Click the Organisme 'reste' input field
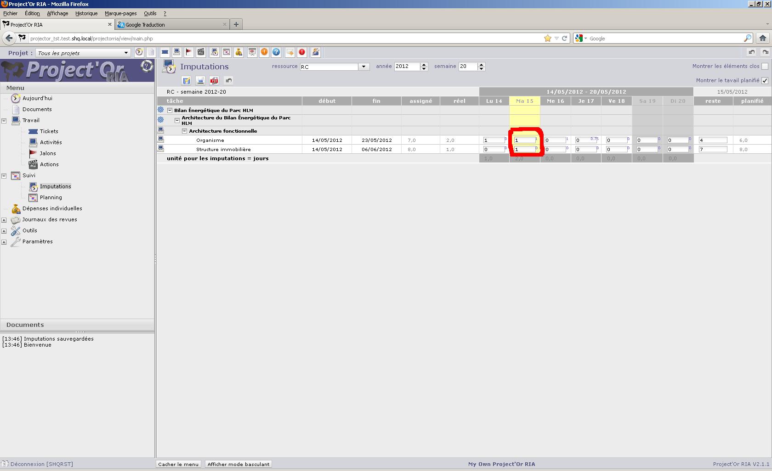Screen dimensions: 772x471 point(713,140)
